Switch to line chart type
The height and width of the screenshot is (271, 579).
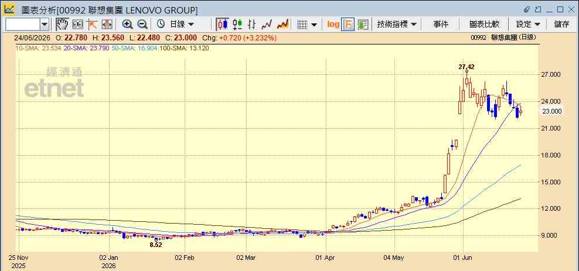coord(267,25)
